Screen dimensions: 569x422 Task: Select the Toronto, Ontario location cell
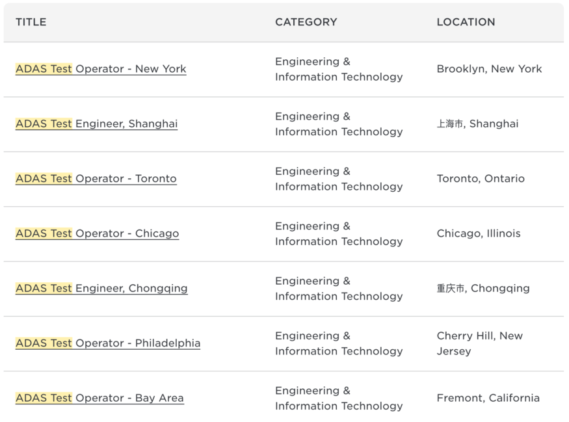pos(481,179)
